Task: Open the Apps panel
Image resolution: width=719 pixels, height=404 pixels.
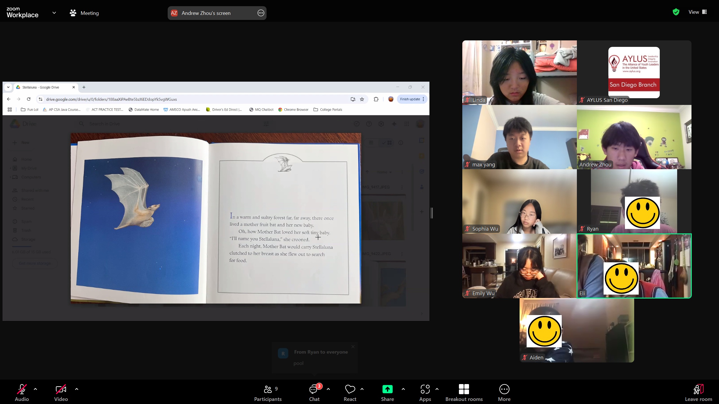Action: click(x=425, y=392)
